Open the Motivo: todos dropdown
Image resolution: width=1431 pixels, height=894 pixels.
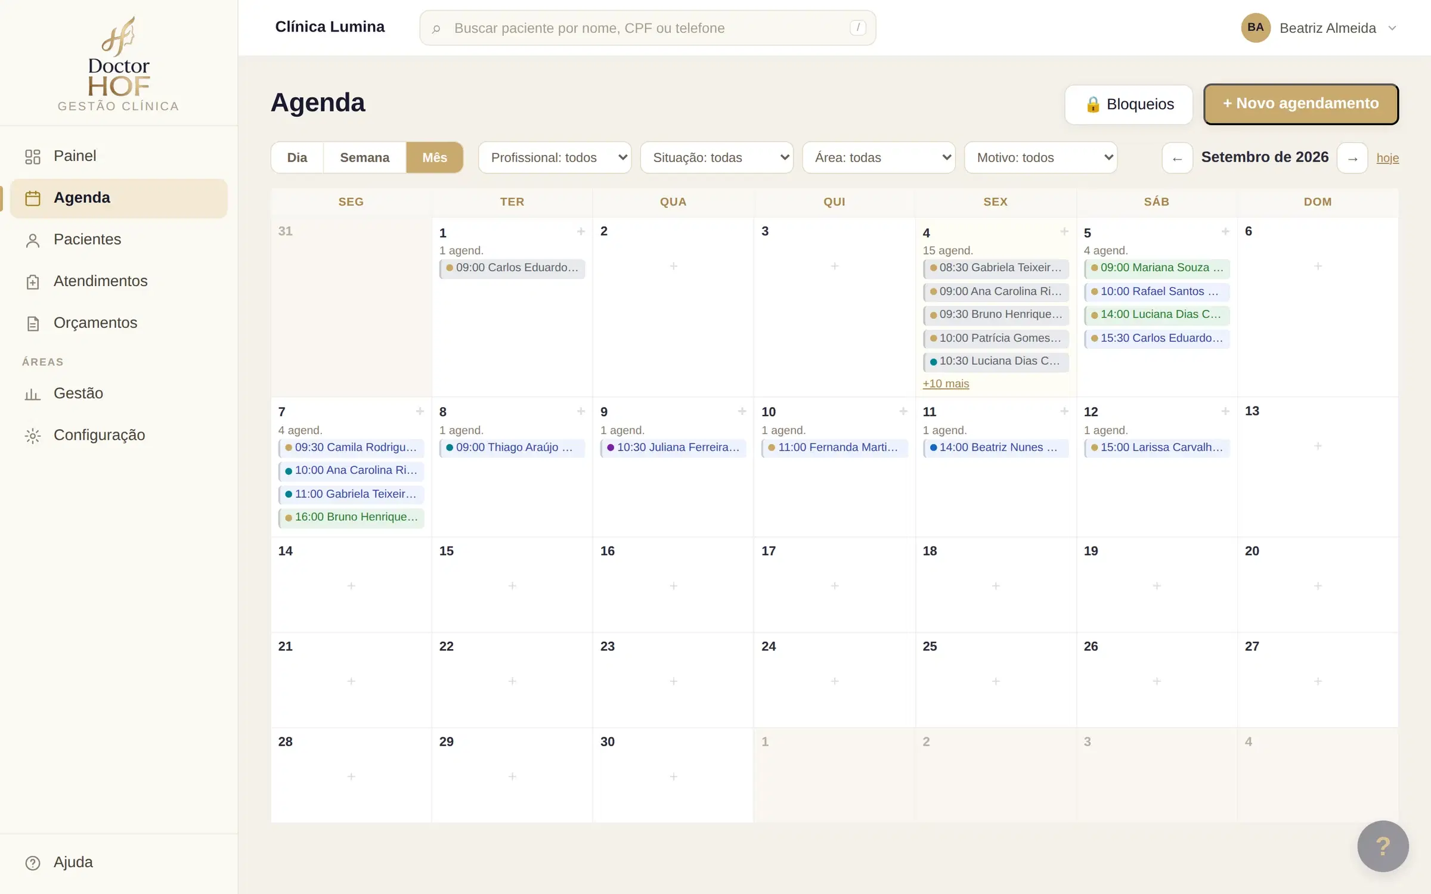(x=1040, y=158)
